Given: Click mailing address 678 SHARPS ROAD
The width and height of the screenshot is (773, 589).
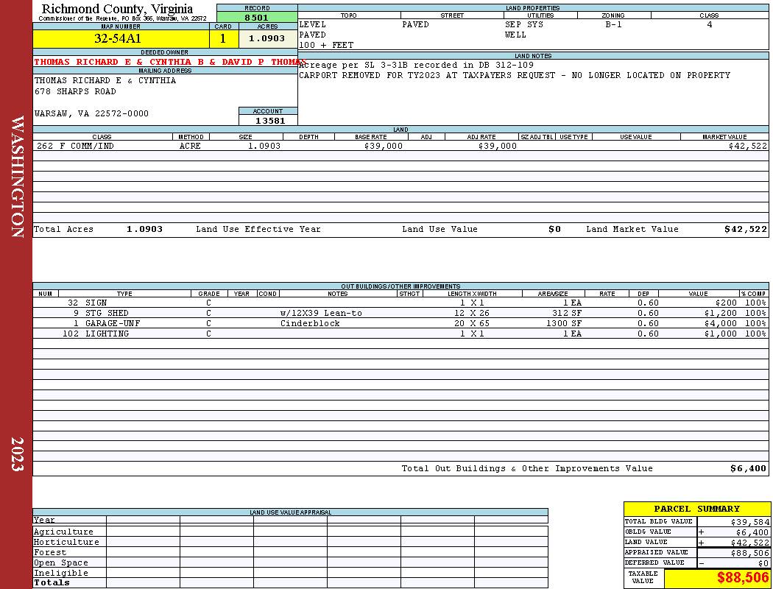Looking at the screenshot, I should 75,92.
